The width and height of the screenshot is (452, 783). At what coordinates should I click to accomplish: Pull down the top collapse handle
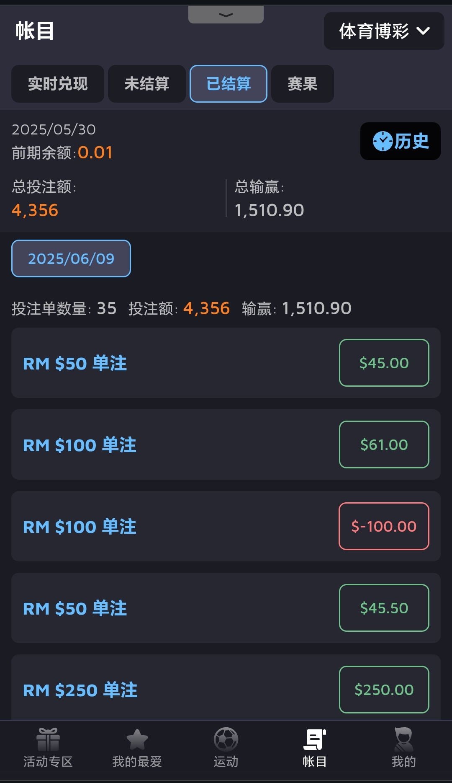click(226, 15)
